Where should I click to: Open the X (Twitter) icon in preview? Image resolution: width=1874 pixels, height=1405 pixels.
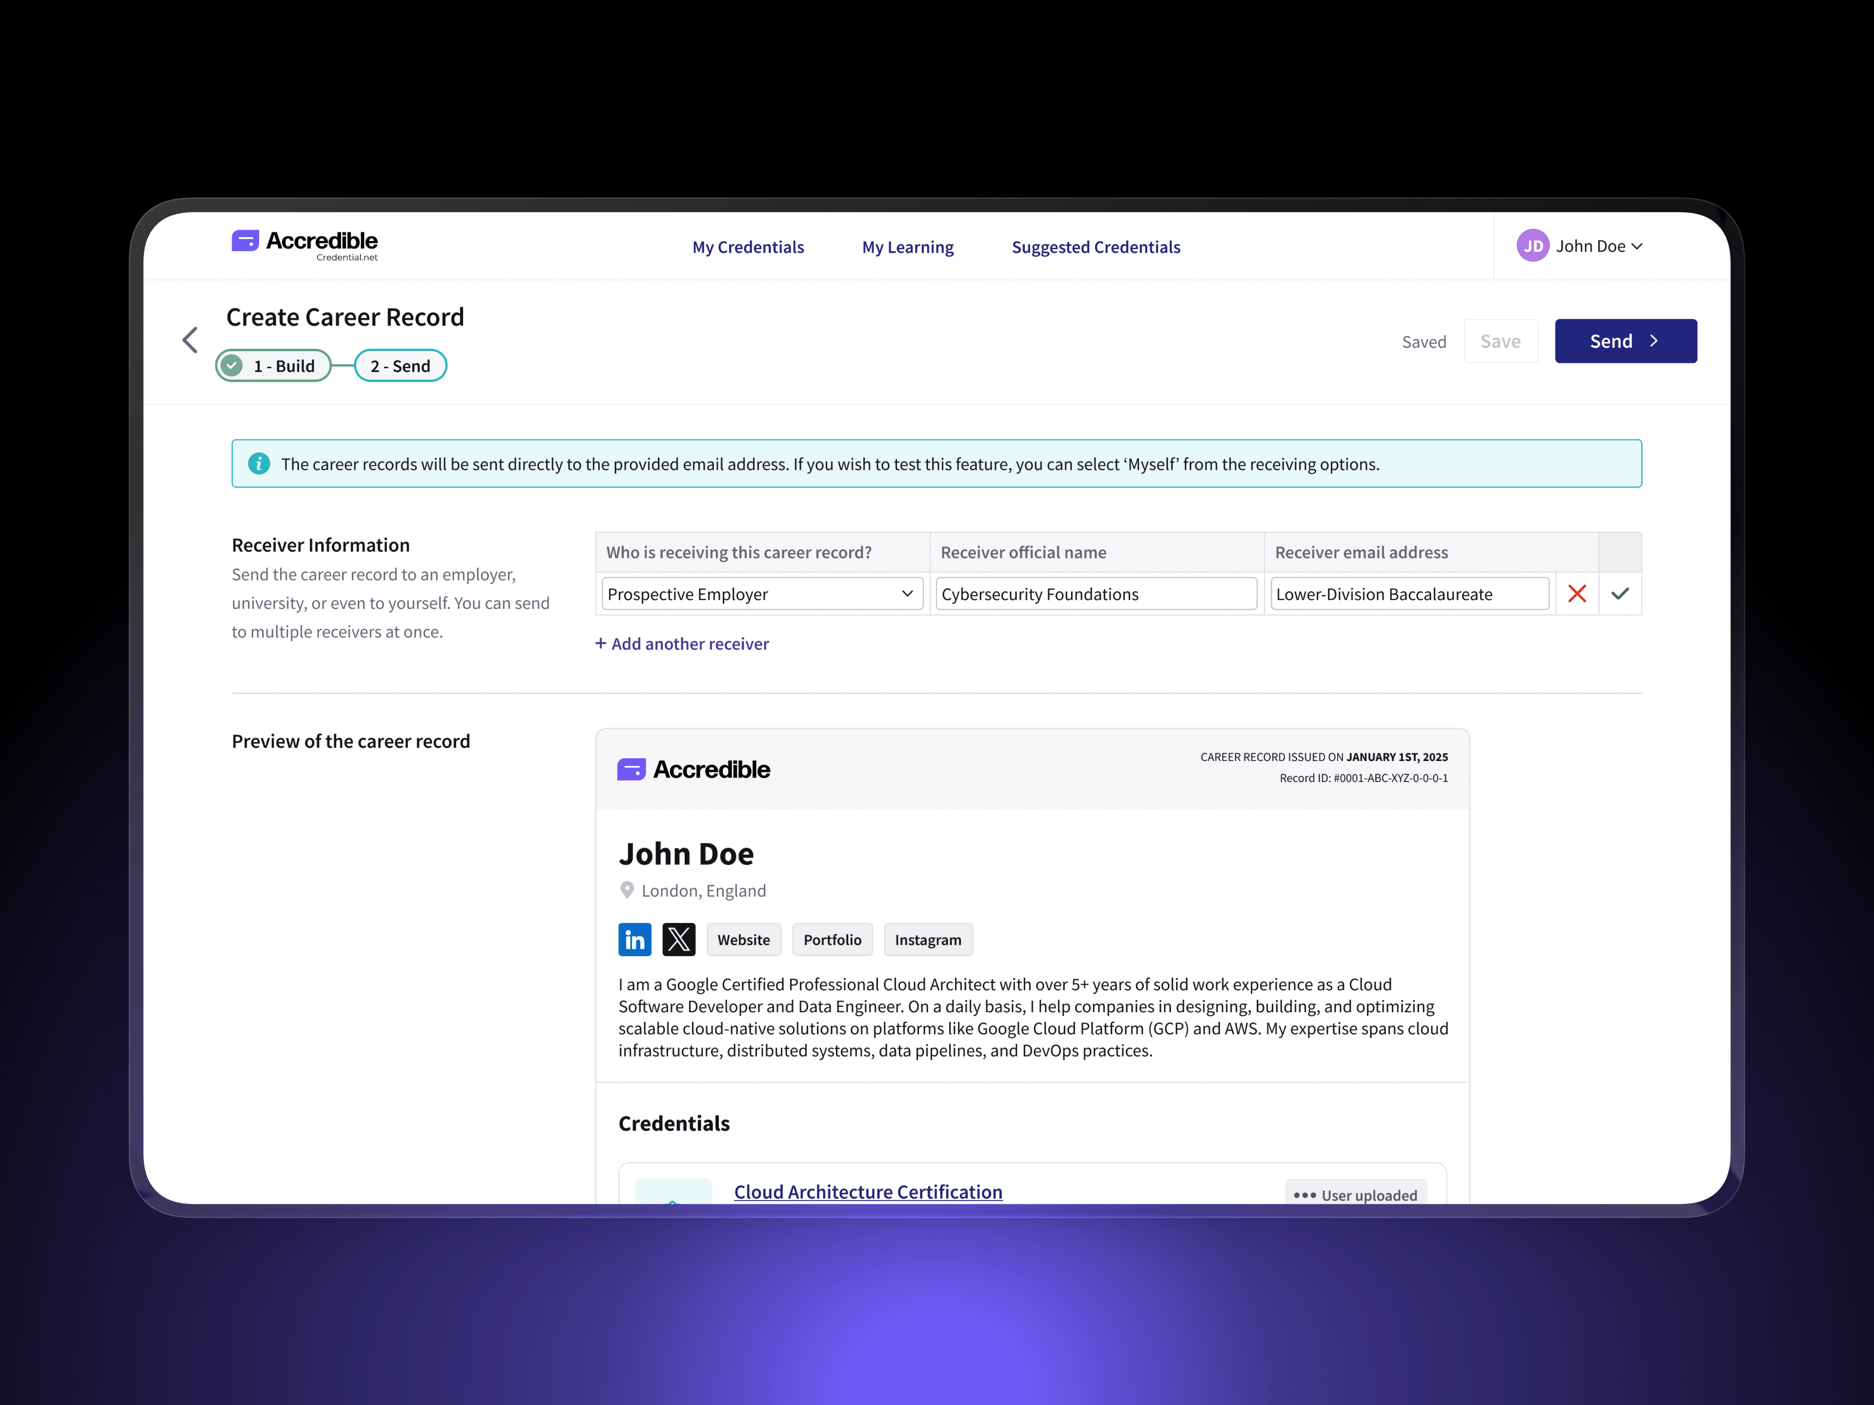click(x=679, y=939)
